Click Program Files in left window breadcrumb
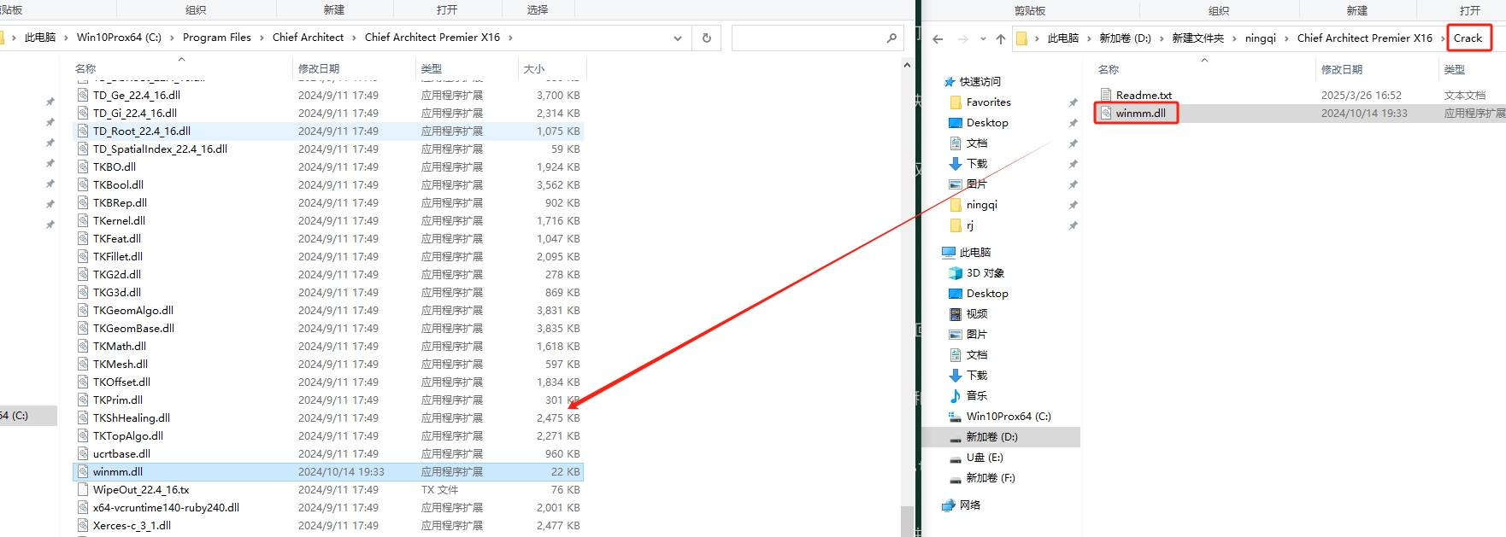 217,38
